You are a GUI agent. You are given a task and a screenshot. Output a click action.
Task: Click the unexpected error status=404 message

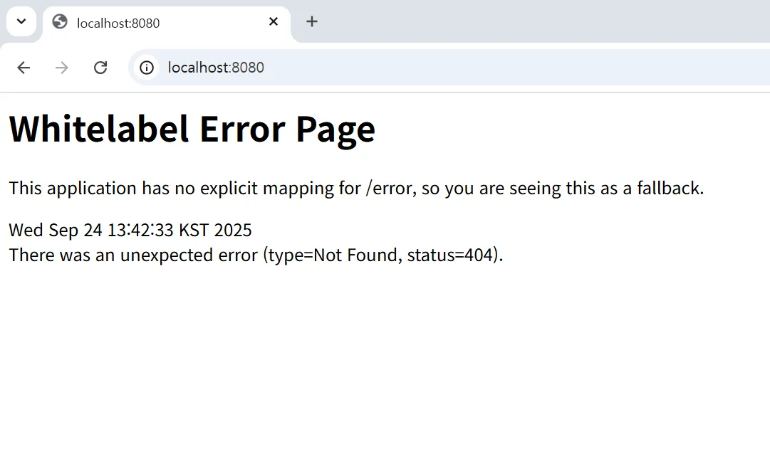256,255
